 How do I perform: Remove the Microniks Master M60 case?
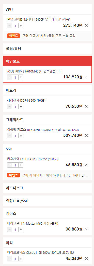(86, 229)
